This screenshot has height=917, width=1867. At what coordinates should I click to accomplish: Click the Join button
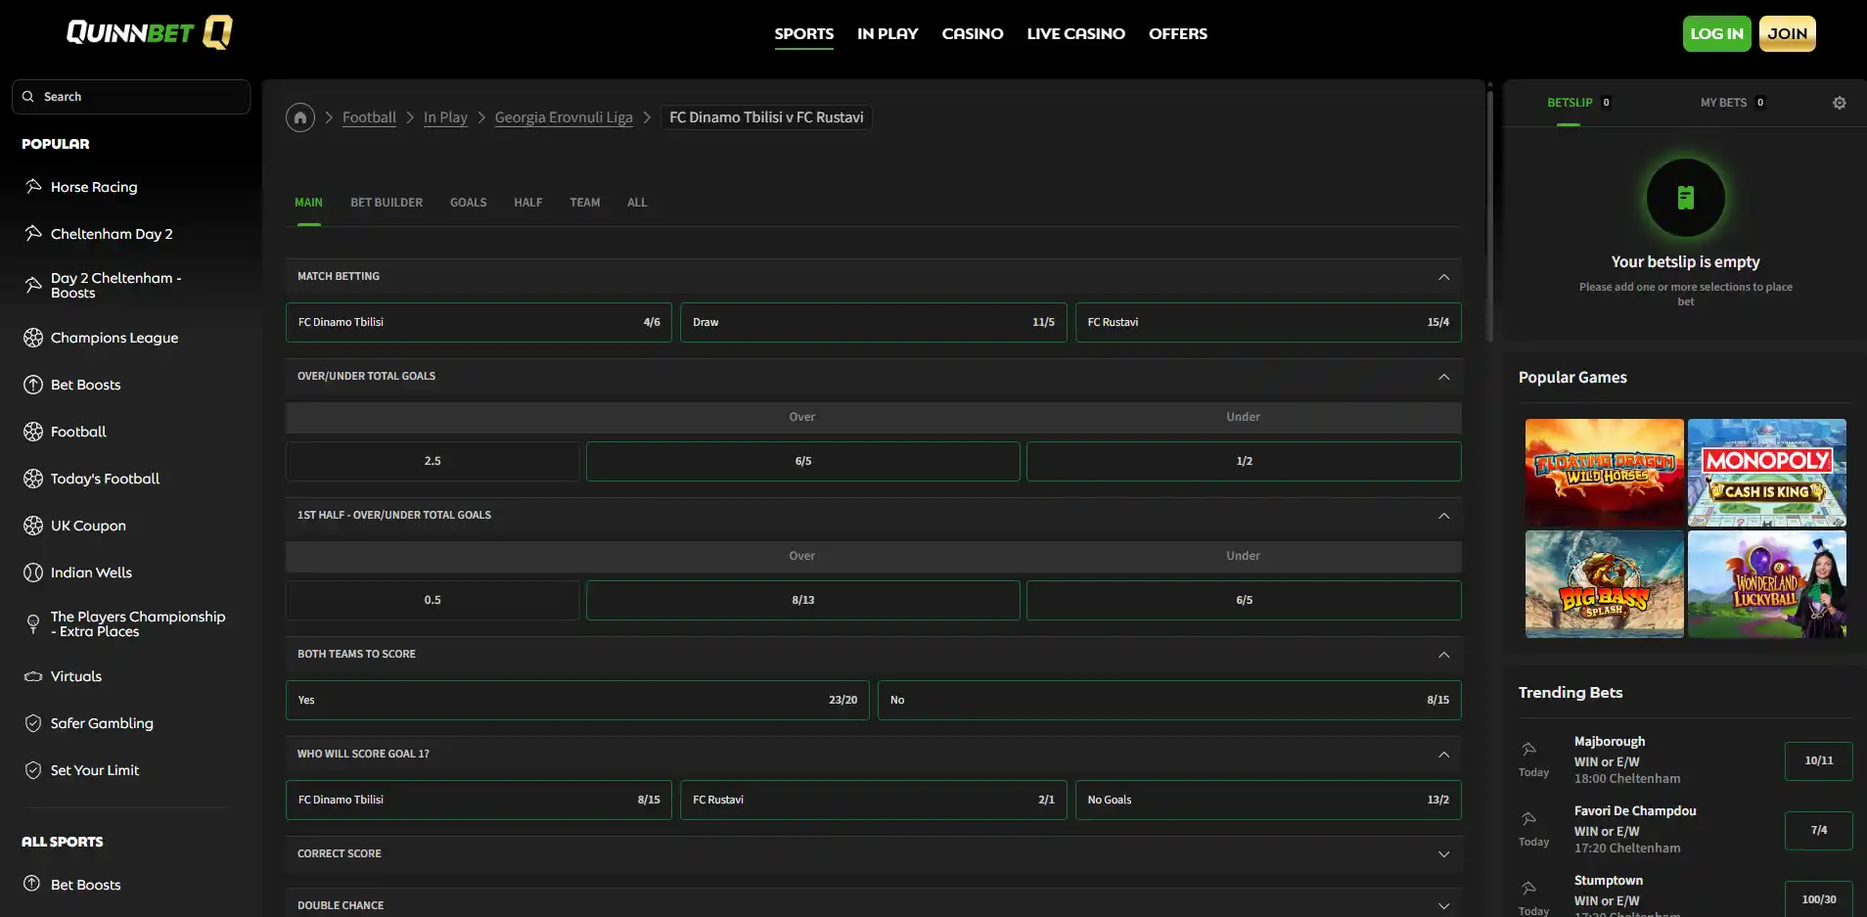[1787, 33]
